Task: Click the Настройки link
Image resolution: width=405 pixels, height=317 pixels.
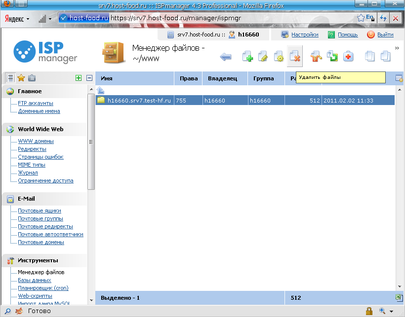Action: (305, 35)
